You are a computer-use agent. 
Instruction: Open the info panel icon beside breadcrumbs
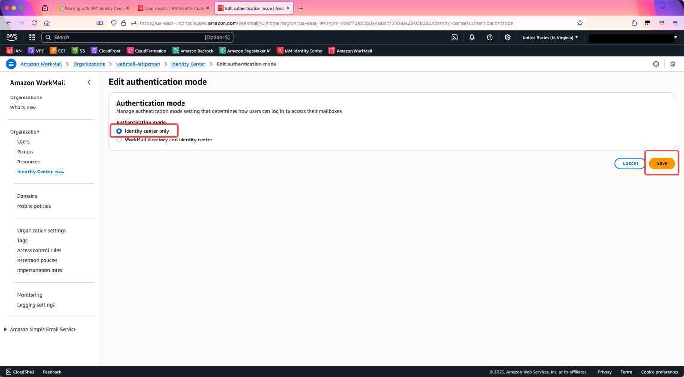pos(656,64)
